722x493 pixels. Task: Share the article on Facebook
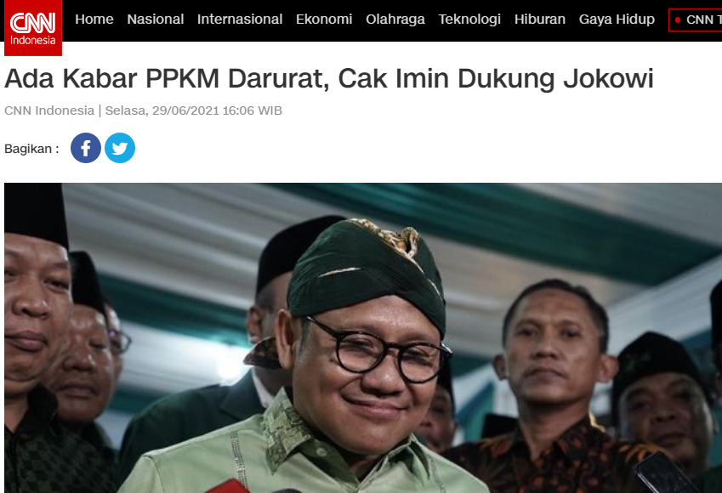[86, 148]
